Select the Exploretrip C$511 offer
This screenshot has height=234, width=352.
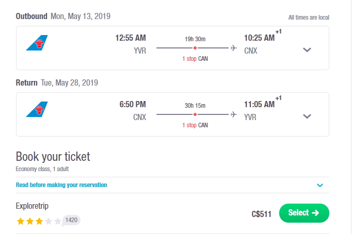(x=304, y=213)
